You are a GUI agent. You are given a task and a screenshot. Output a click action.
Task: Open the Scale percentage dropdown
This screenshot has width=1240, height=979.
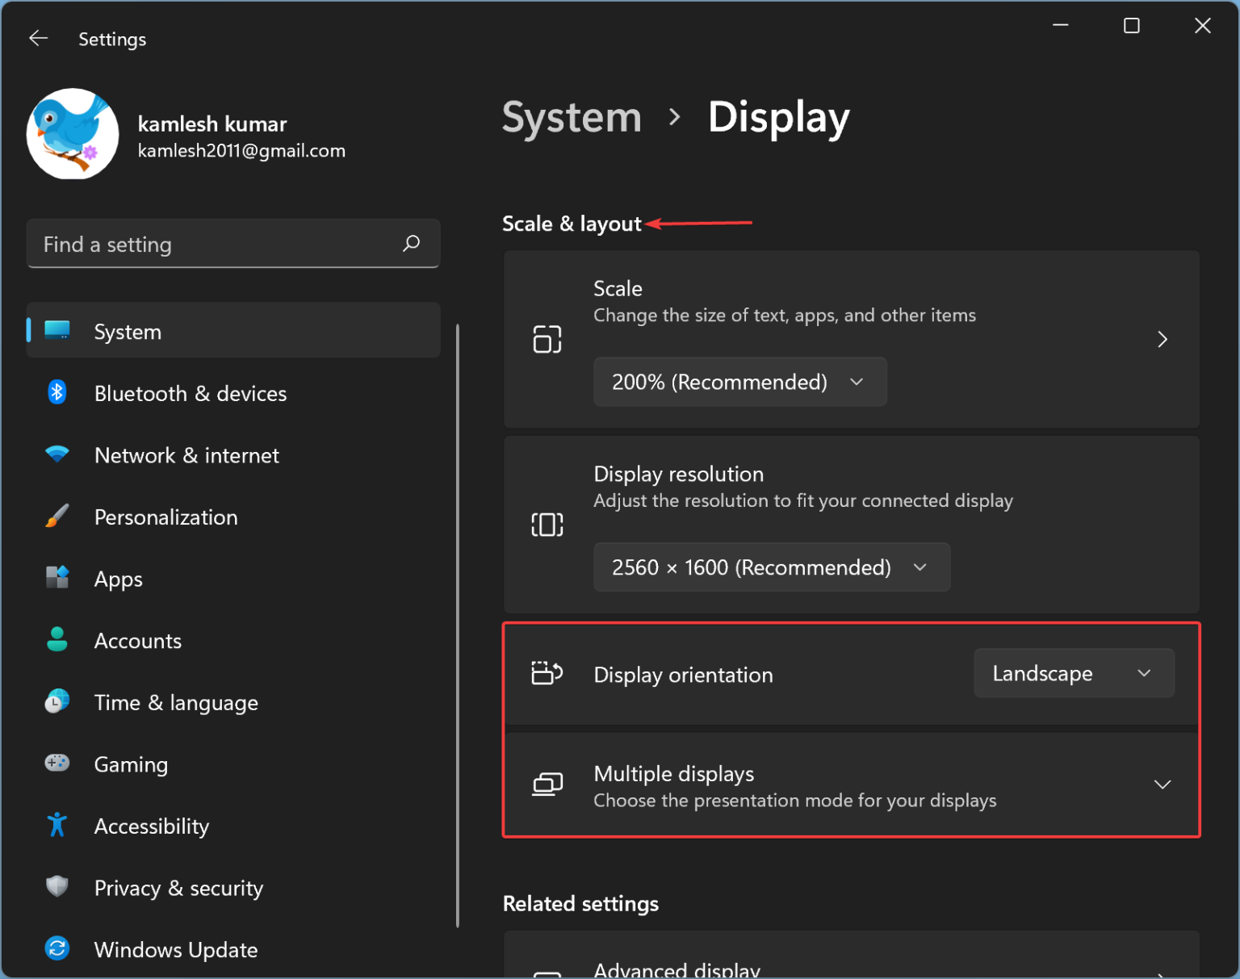tap(739, 382)
